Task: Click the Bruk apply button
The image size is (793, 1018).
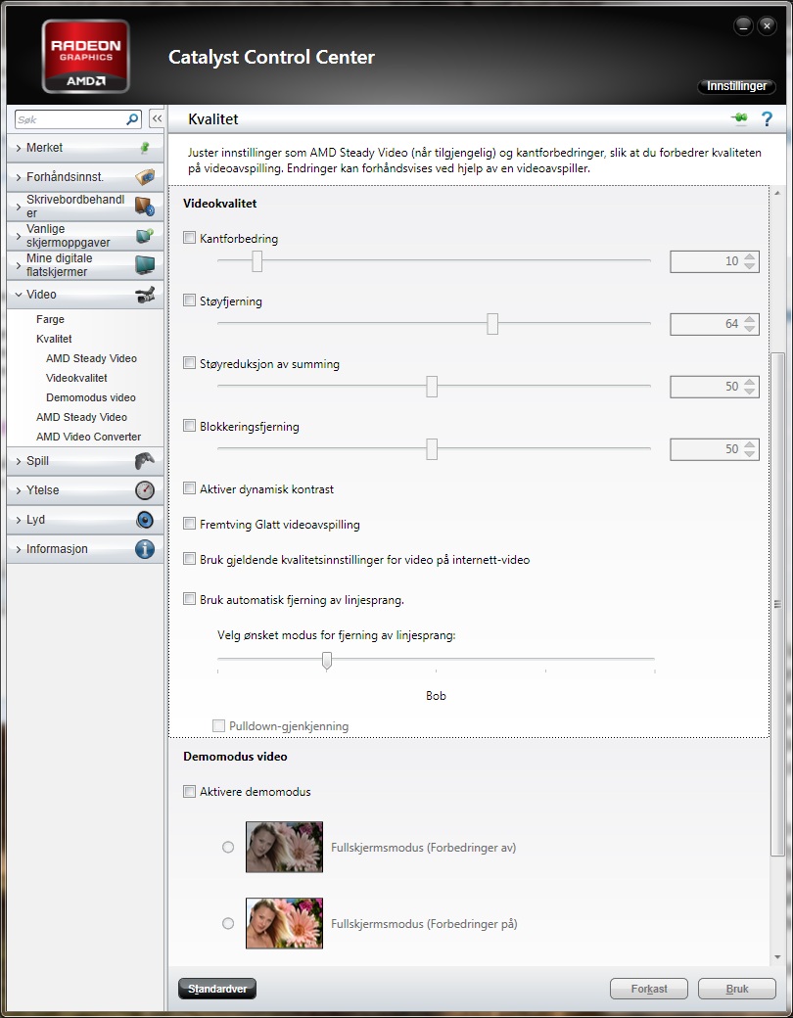Action: 737,989
